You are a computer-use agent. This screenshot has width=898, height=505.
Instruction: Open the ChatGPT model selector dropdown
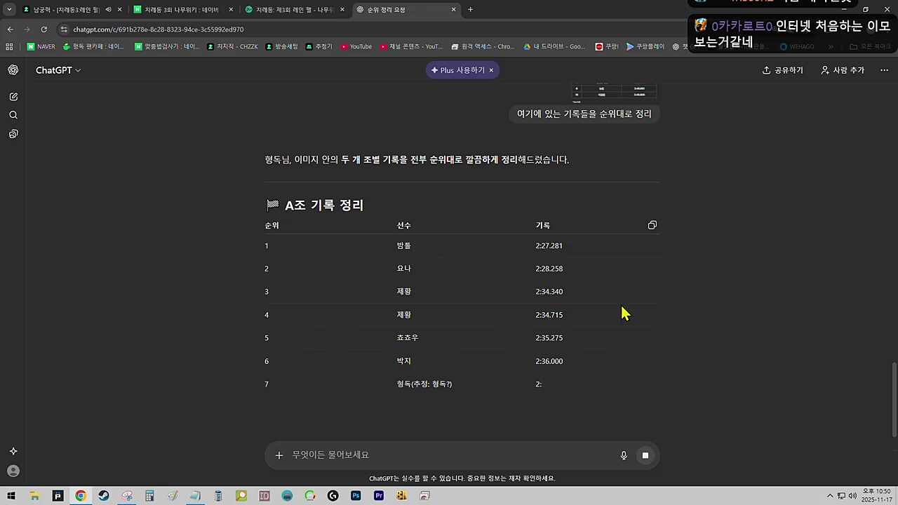58,69
